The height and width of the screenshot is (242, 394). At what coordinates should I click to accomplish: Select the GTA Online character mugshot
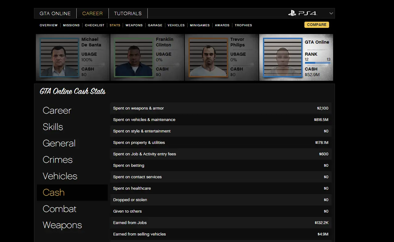coord(282,58)
